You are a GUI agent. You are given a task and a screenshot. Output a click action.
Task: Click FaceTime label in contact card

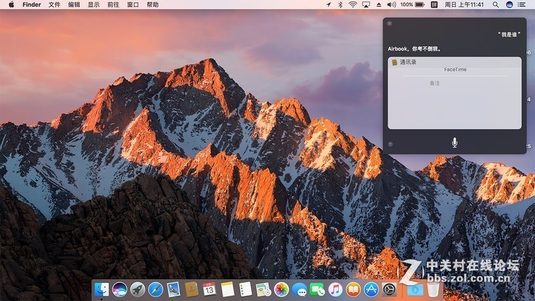click(x=455, y=70)
